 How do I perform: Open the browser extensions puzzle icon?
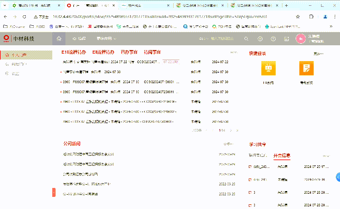tap(311, 17)
